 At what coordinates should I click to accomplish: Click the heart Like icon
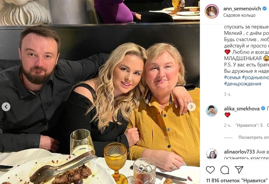pyautogui.click(x=210, y=170)
